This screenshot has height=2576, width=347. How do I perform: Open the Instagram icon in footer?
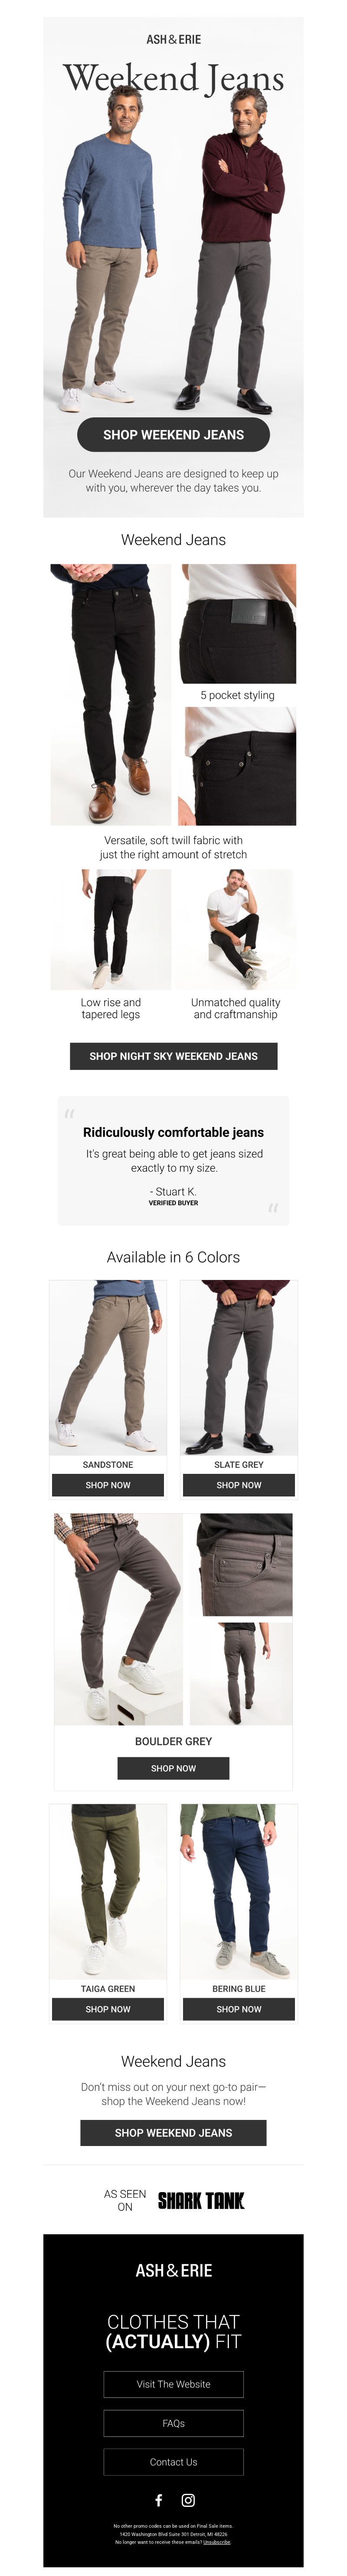pyautogui.click(x=187, y=2499)
